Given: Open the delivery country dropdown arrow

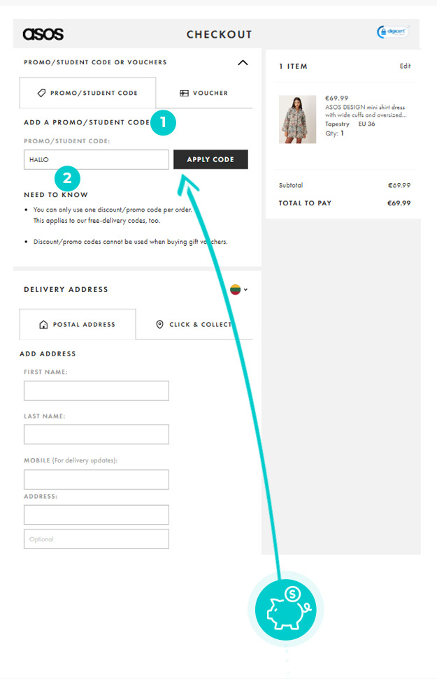Looking at the screenshot, I should pyautogui.click(x=246, y=289).
